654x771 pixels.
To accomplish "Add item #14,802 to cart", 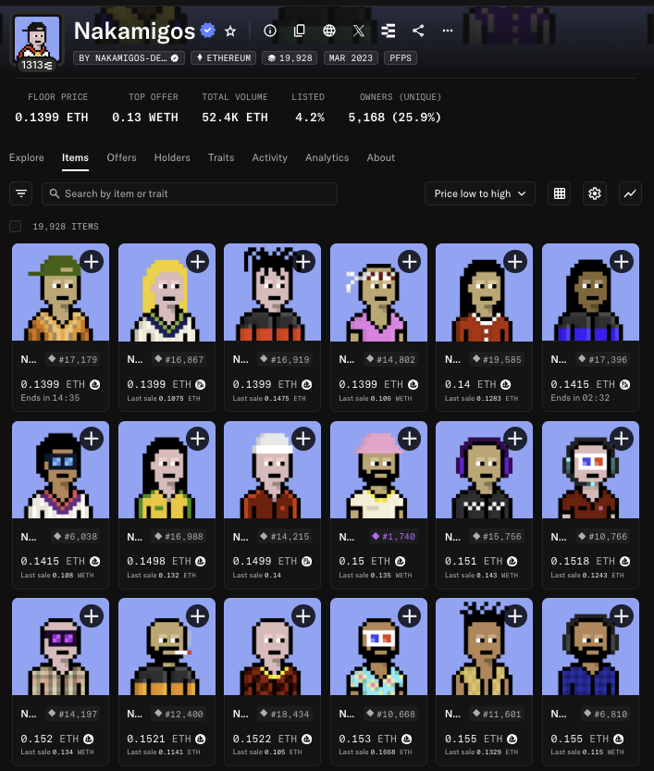I will click(x=409, y=262).
